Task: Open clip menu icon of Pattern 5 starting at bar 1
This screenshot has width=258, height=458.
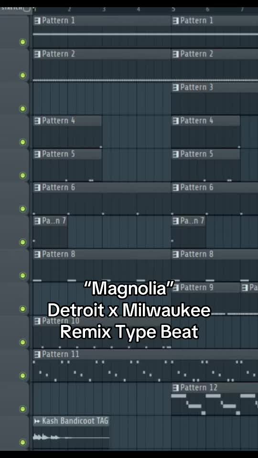Action: [x=37, y=154]
